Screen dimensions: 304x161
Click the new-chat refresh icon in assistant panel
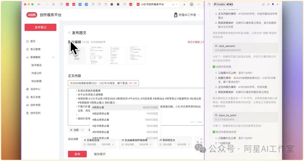click(x=263, y=4)
